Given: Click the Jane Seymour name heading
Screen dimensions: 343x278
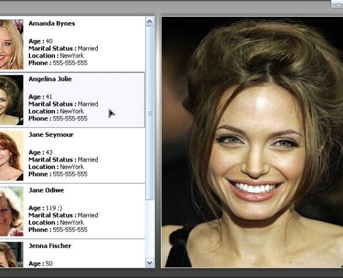Looking at the screenshot, I should (x=51, y=135).
